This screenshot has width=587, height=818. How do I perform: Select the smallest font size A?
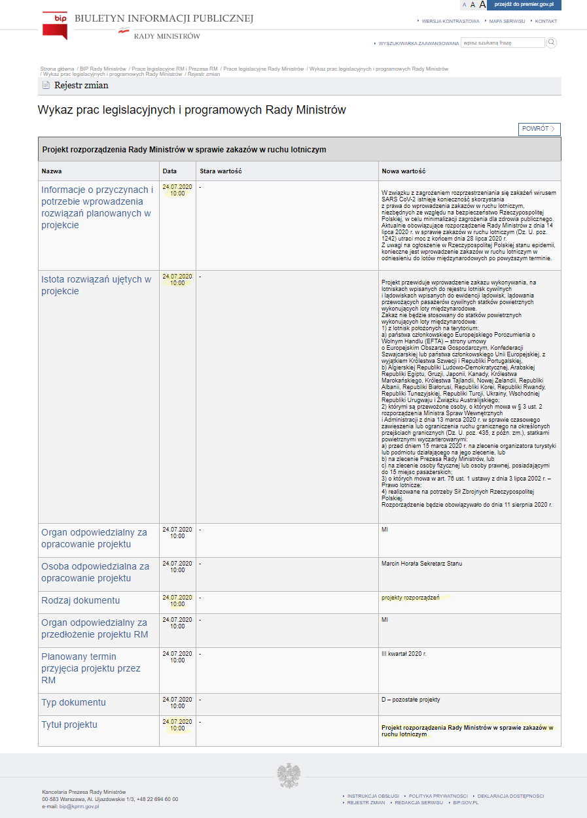click(x=464, y=5)
